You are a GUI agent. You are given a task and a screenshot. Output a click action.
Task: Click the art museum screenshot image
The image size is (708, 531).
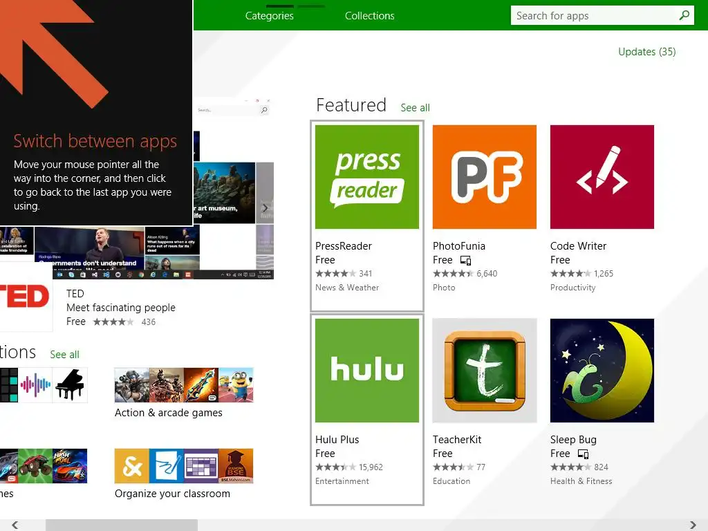225,193
